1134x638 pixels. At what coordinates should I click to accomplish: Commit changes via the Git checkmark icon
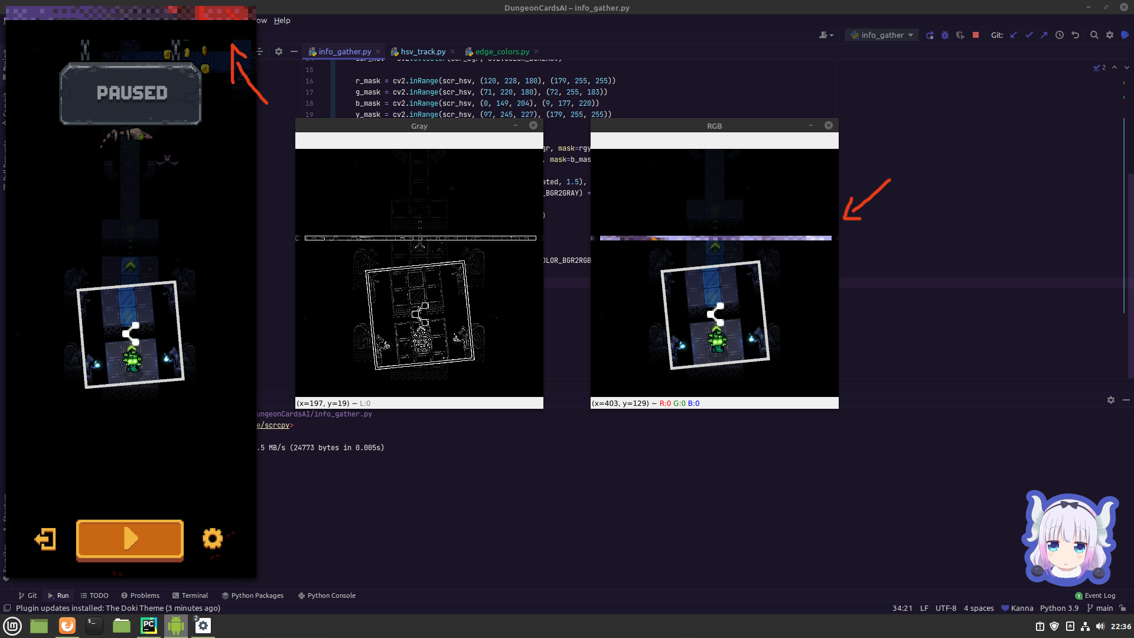coord(1029,35)
